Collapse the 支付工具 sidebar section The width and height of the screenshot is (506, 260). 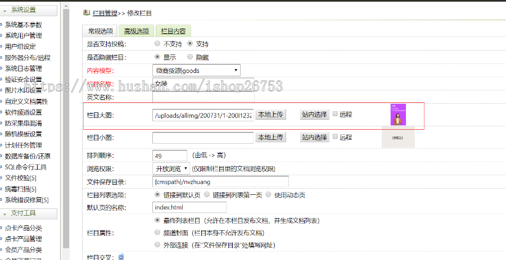point(5,213)
